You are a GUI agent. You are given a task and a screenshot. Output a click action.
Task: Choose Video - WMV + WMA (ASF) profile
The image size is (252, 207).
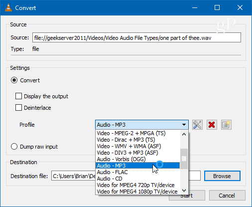pos(137,146)
